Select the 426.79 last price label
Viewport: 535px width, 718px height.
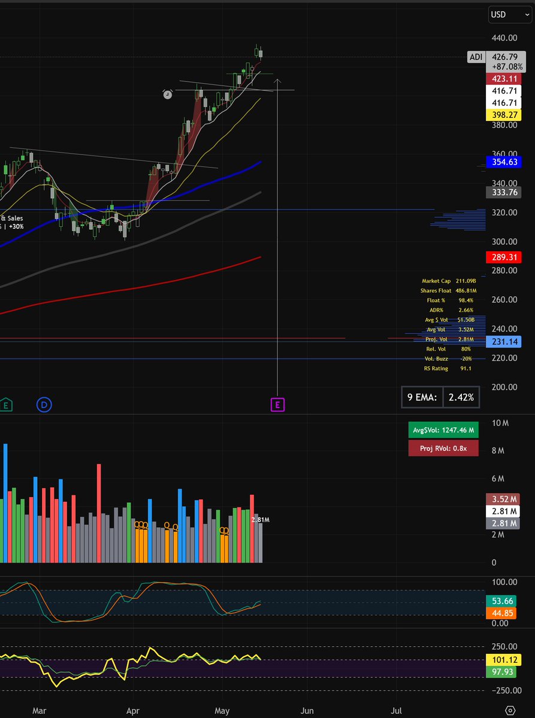coord(504,57)
